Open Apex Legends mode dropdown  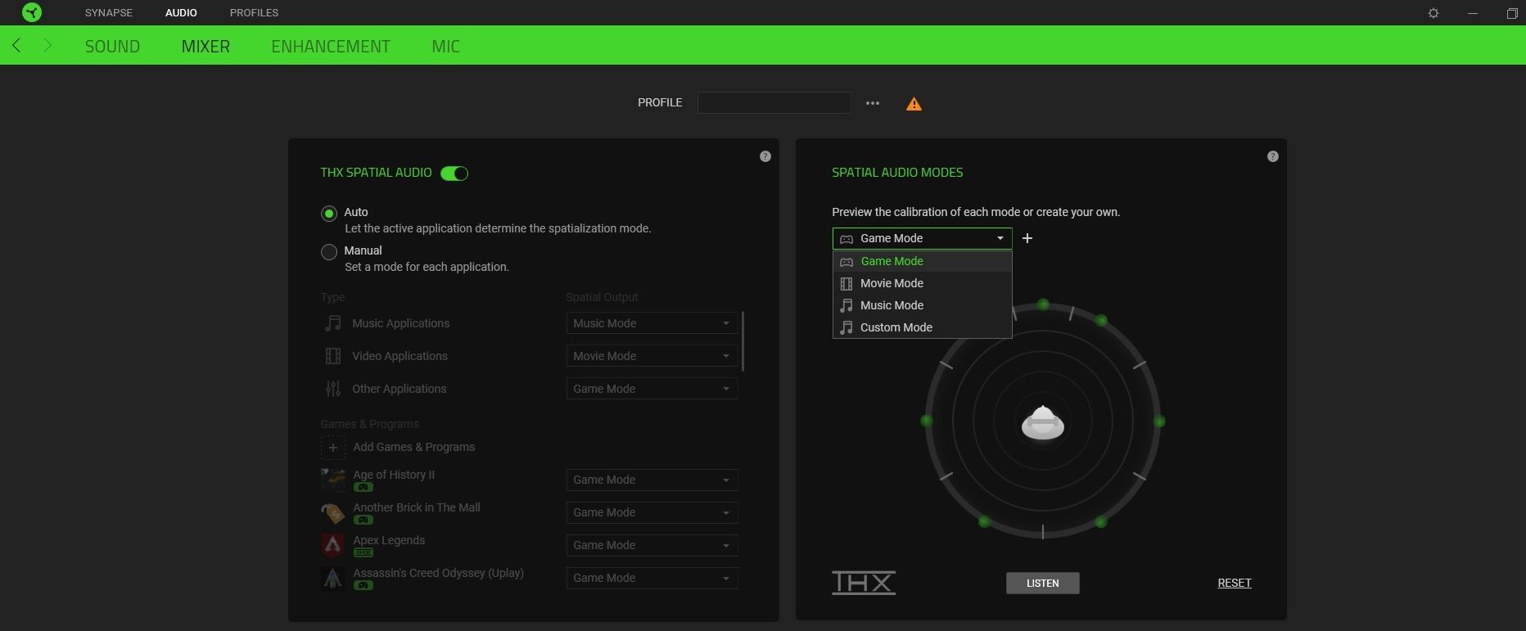[x=652, y=545]
